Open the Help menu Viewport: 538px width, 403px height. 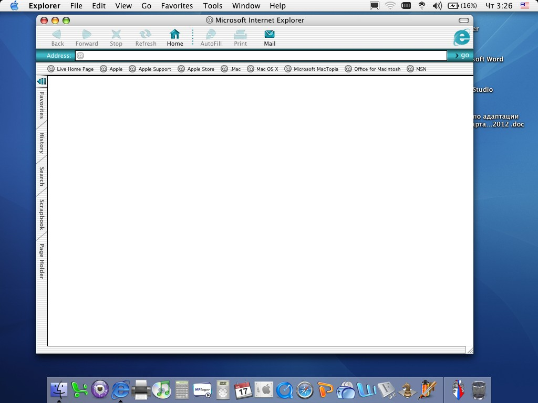tap(277, 6)
